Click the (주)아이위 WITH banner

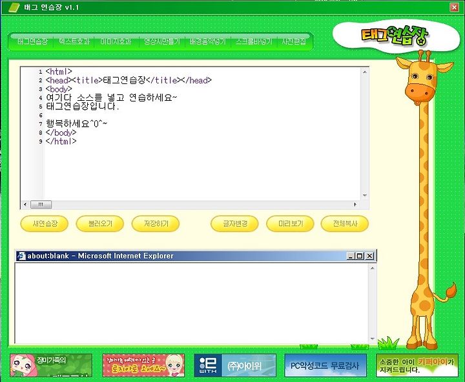click(x=235, y=365)
